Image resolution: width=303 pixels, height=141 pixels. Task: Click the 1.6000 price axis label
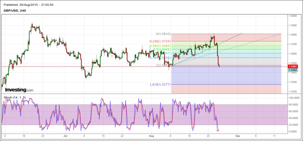coord(293,16)
